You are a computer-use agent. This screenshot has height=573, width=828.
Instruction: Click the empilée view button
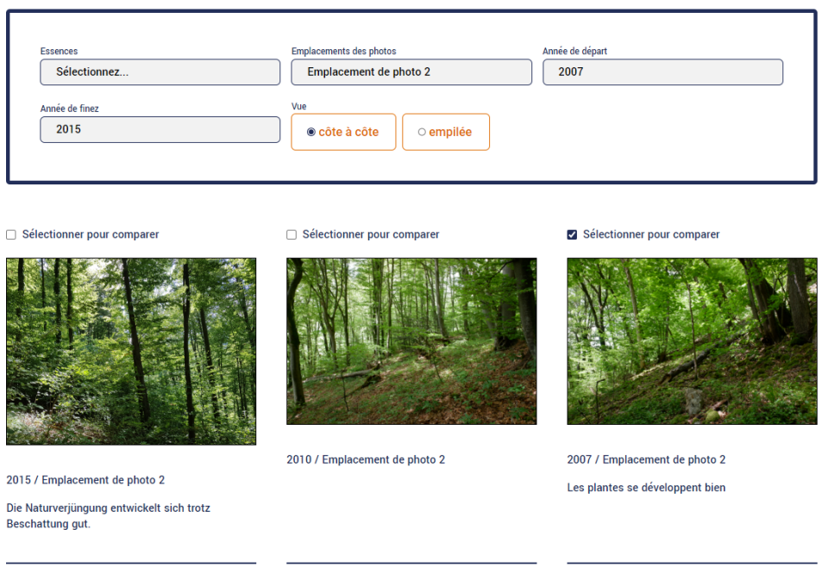446,132
